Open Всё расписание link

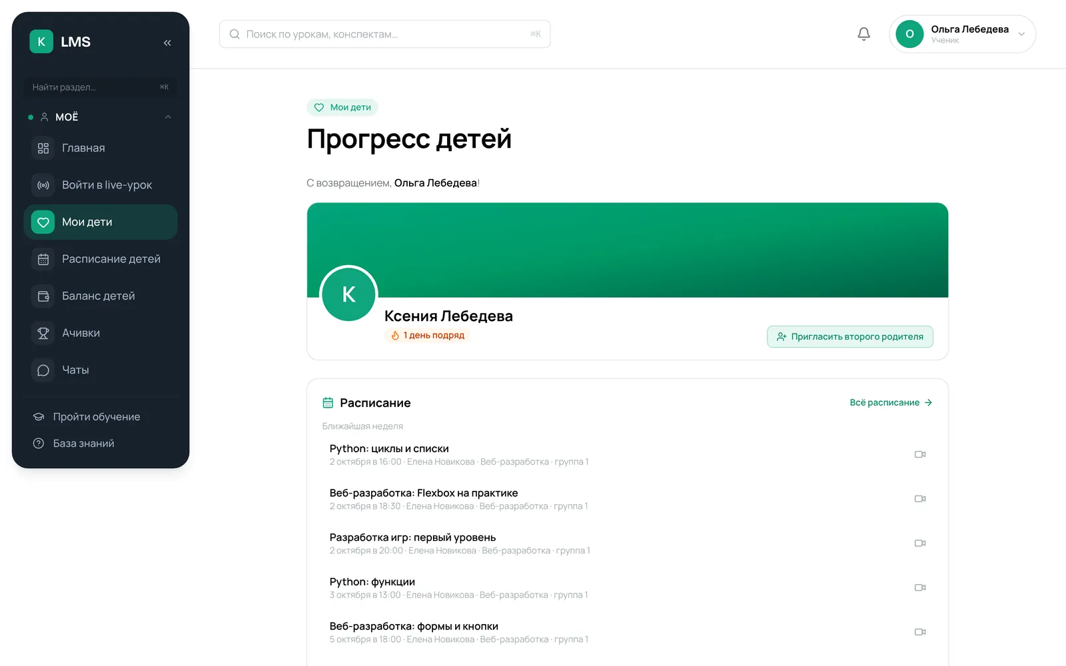coord(891,402)
